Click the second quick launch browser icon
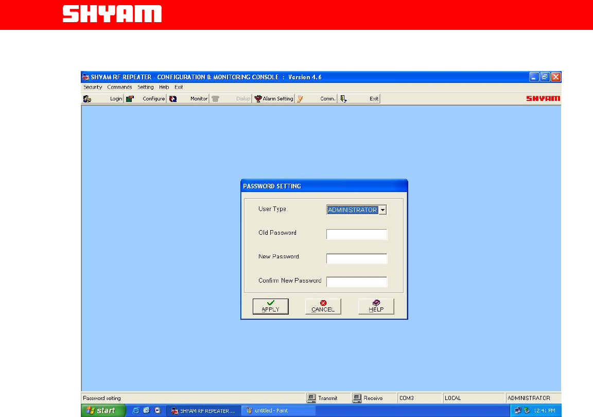This screenshot has width=593, height=417. point(147,411)
